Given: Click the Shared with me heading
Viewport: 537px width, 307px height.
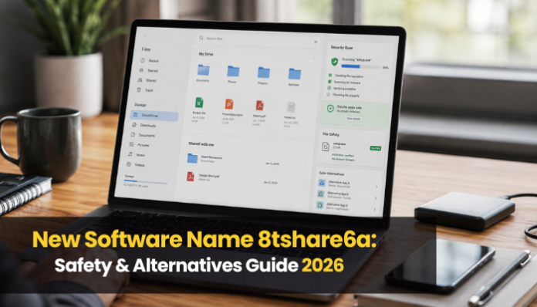Looking at the screenshot, I should [x=201, y=144].
